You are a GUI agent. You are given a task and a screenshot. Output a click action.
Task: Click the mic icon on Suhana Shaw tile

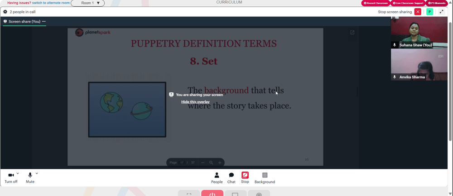coord(395,45)
